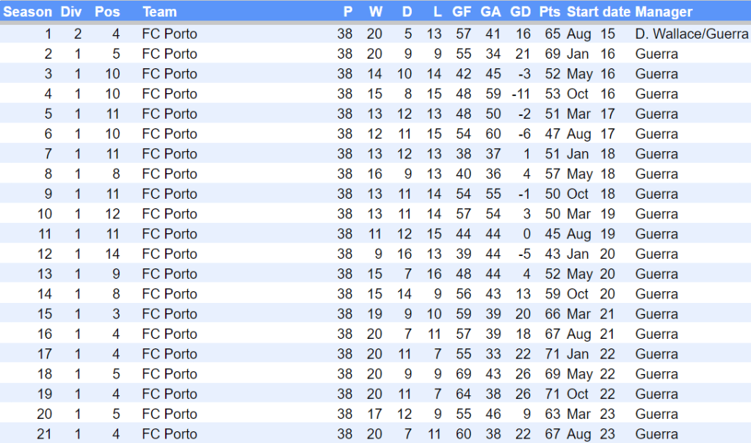Click the Pts column header
Image resolution: width=751 pixels, height=443 pixels.
[x=549, y=12]
